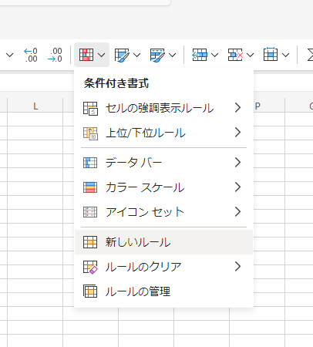Click the アイコン セット icon
Screen dimensions: 313x347
tap(90, 212)
